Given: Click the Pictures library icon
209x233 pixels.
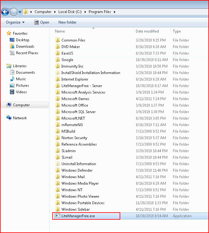Looking at the screenshot, I should (12, 86).
